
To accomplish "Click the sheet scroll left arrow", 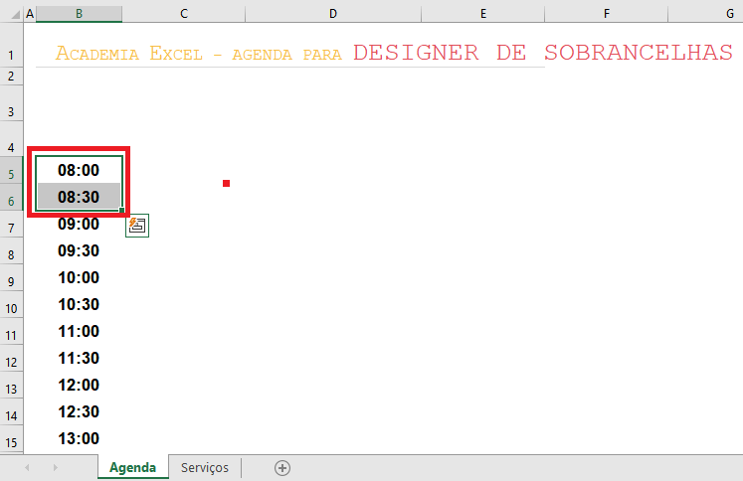I will tap(27, 468).
